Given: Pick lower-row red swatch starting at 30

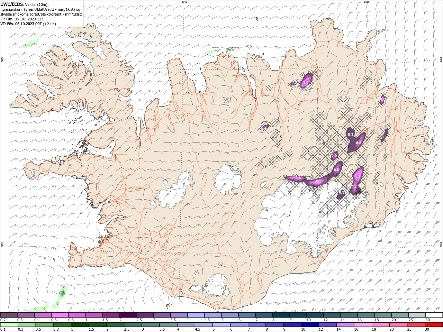Looking at the screenshot, I should click(434, 325).
